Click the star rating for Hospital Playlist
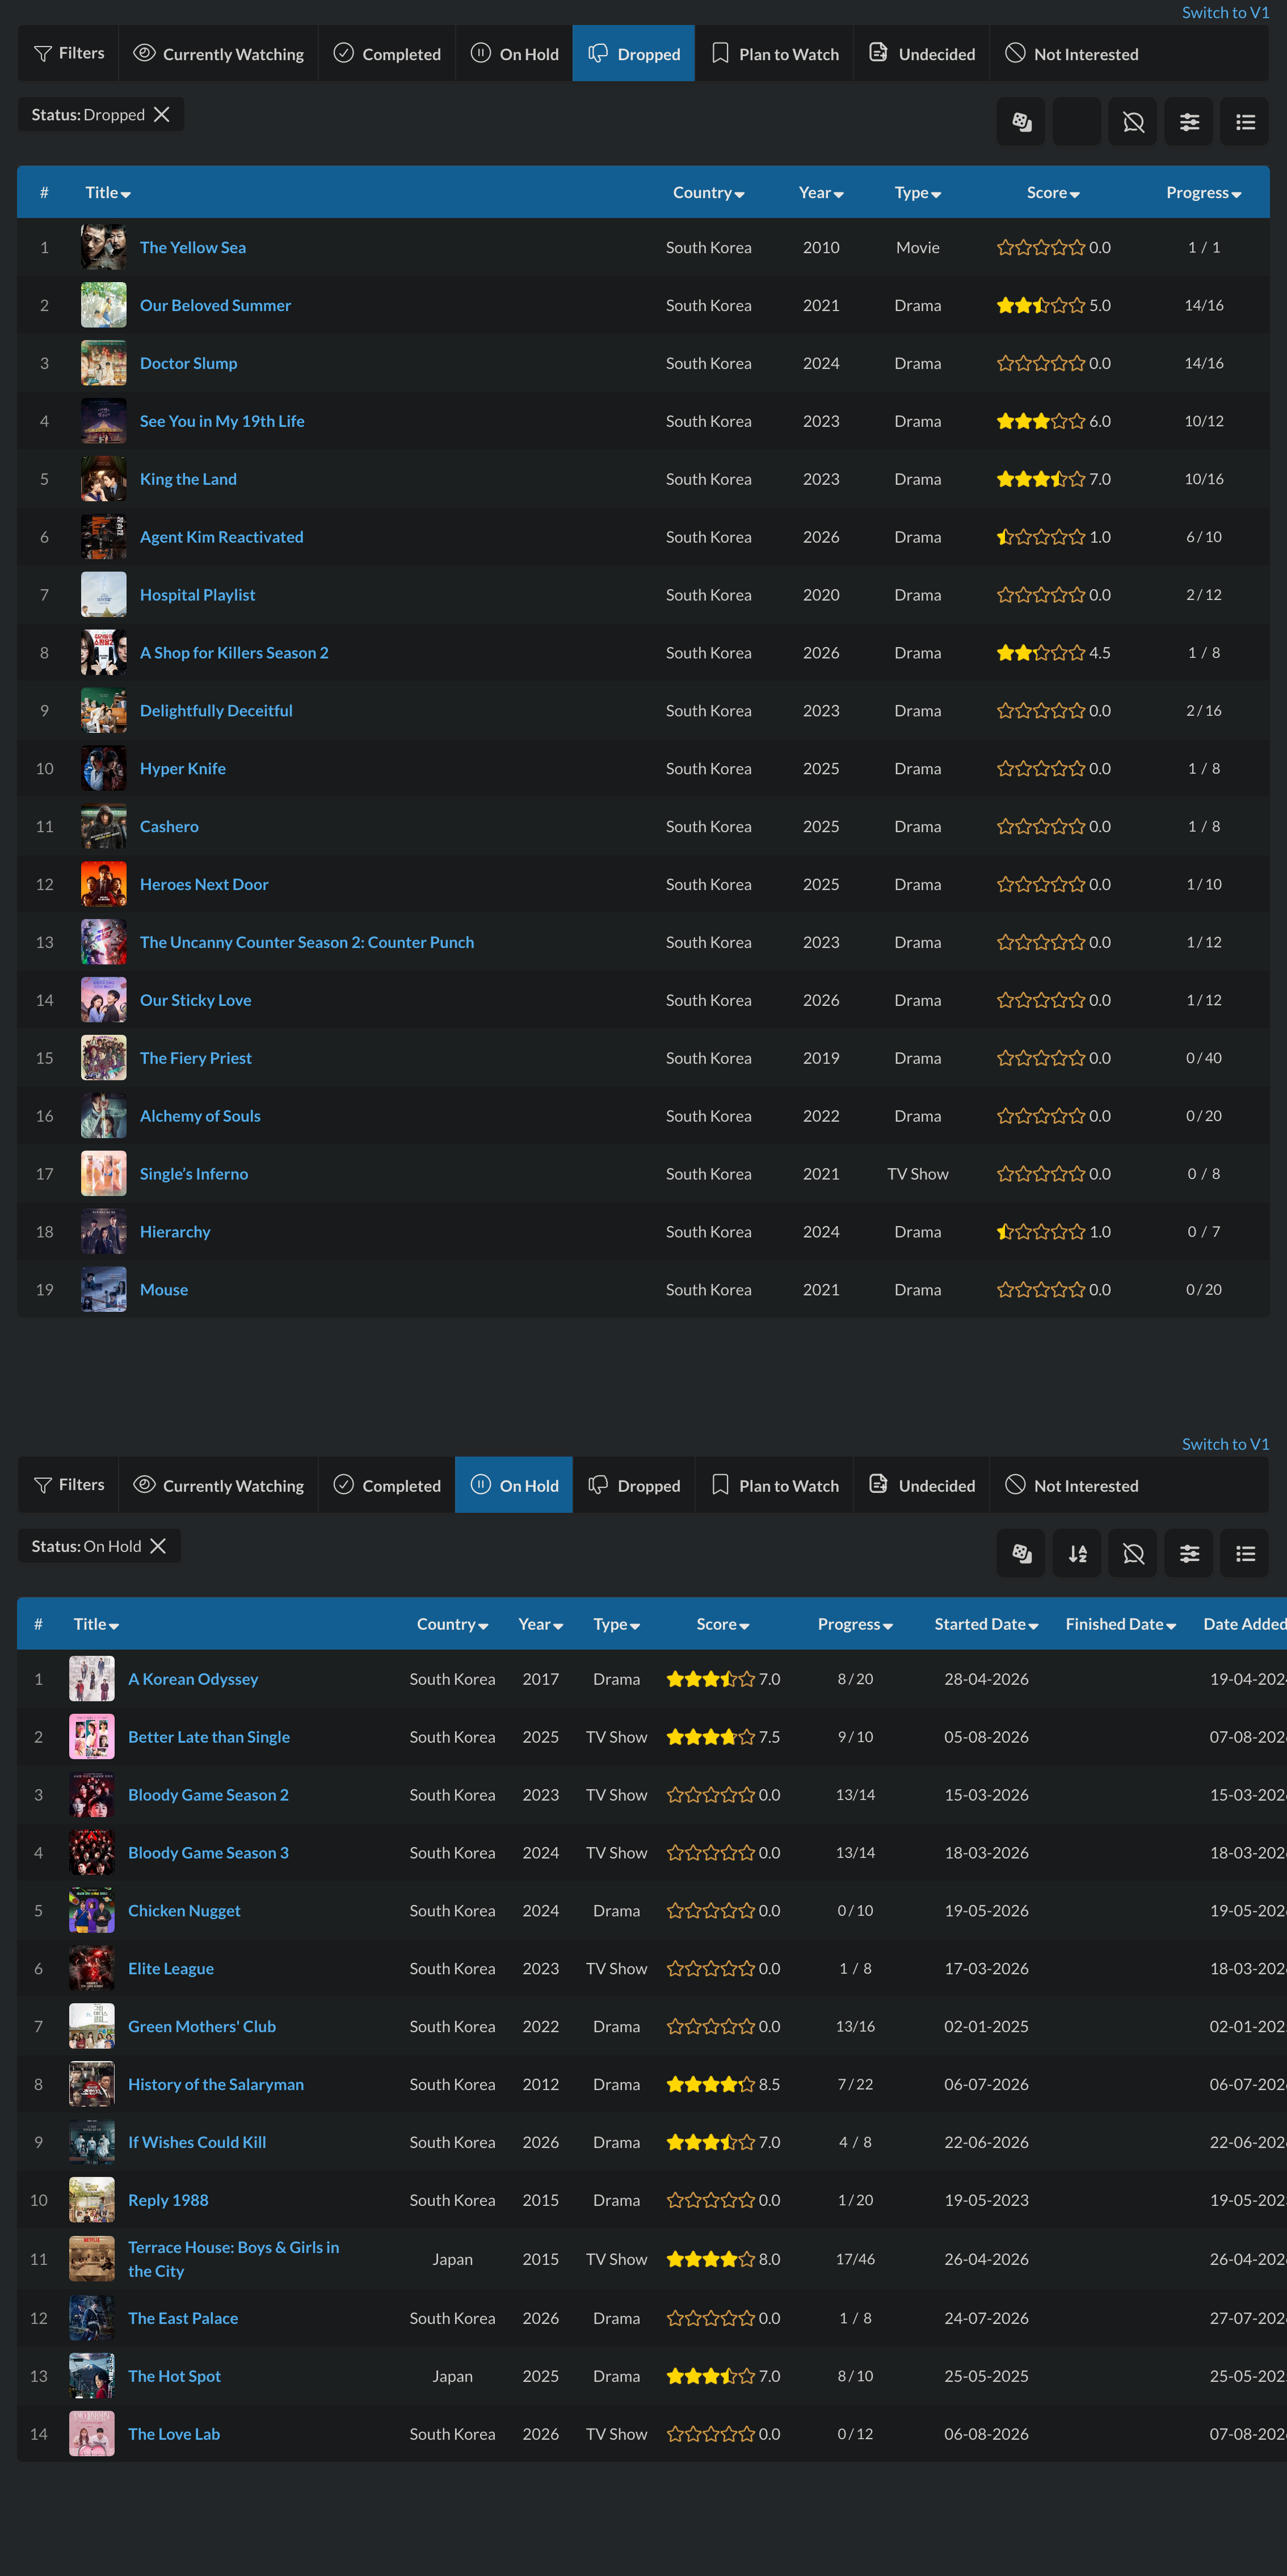The height and width of the screenshot is (2576, 1287). (1041, 595)
